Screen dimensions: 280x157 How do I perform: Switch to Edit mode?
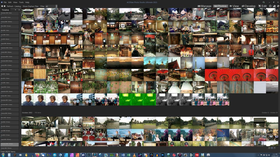coord(262,6)
